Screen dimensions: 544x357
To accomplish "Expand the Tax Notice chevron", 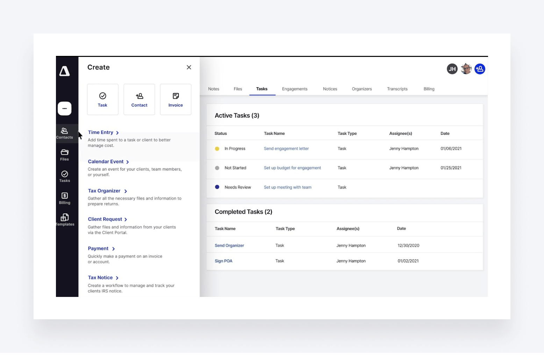I will [x=117, y=278].
